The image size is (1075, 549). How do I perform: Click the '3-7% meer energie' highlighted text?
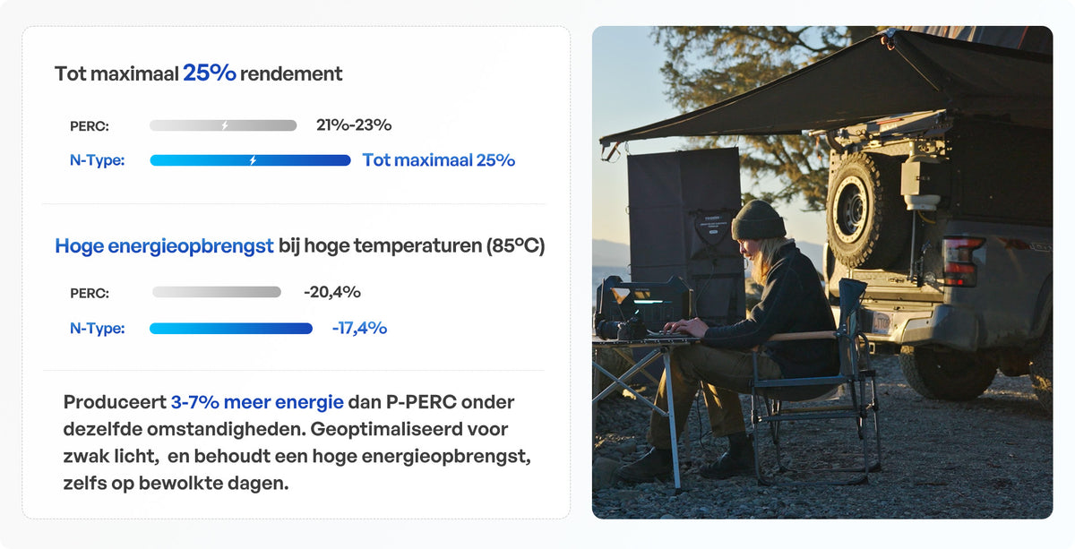(x=257, y=402)
